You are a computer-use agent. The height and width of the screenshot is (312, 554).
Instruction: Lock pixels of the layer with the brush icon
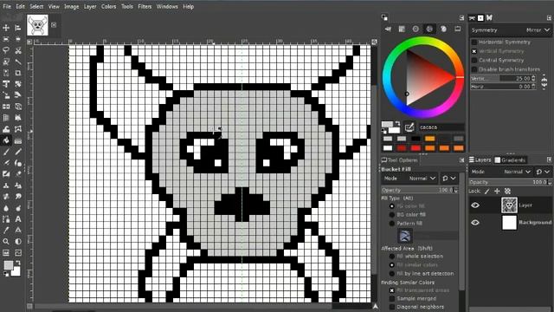point(486,191)
